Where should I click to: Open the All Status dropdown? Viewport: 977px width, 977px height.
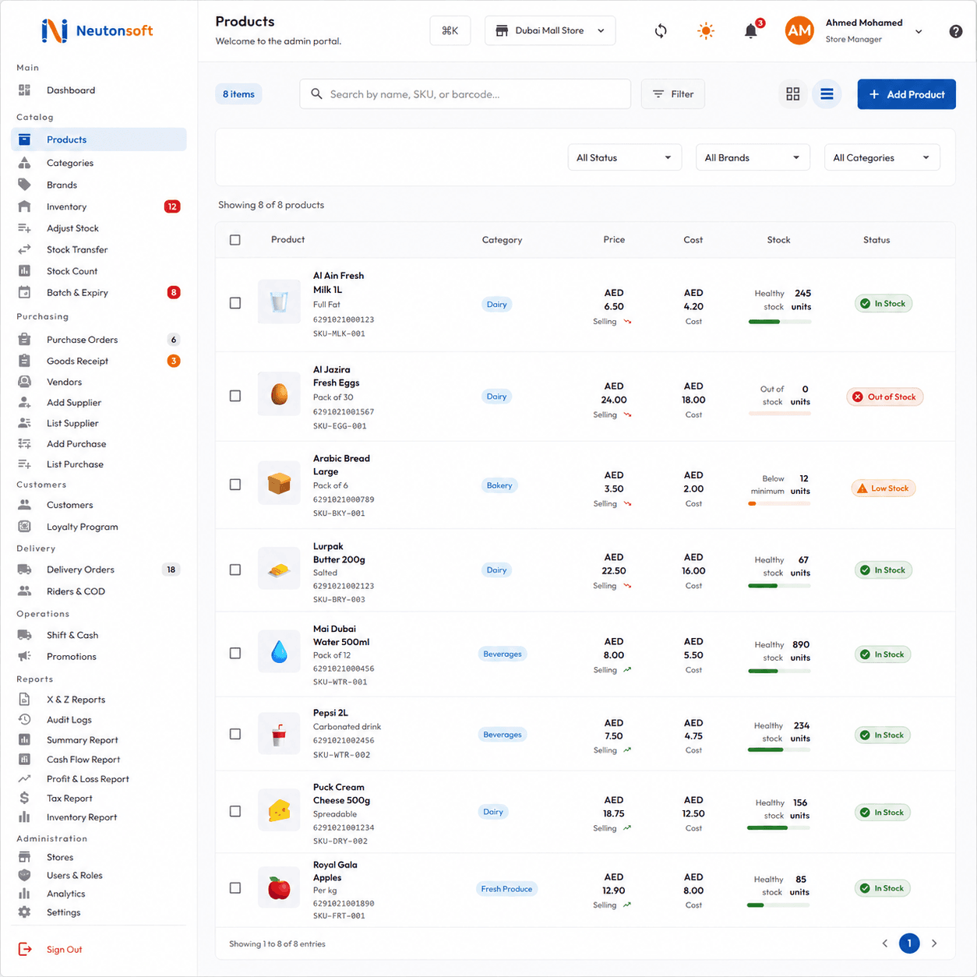[625, 157]
